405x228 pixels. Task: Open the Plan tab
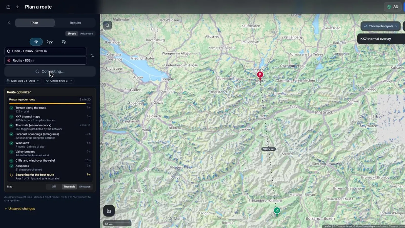click(x=35, y=23)
